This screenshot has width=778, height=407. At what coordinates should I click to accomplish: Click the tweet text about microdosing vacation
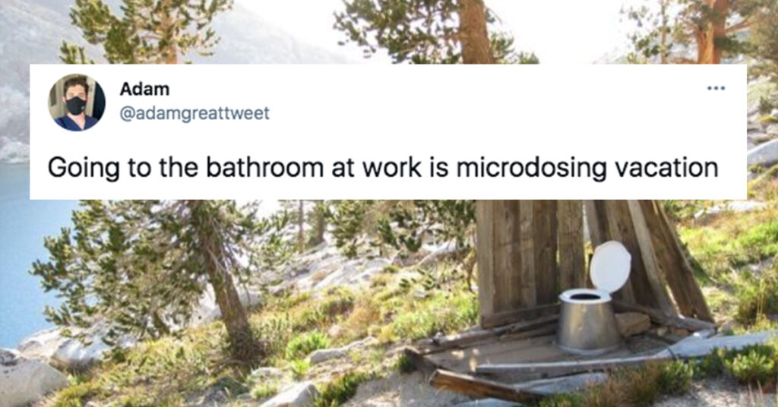[x=383, y=168]
